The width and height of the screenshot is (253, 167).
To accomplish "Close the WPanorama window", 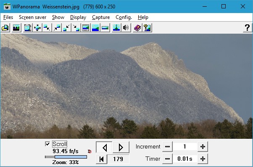I will [x=243, y=6].
